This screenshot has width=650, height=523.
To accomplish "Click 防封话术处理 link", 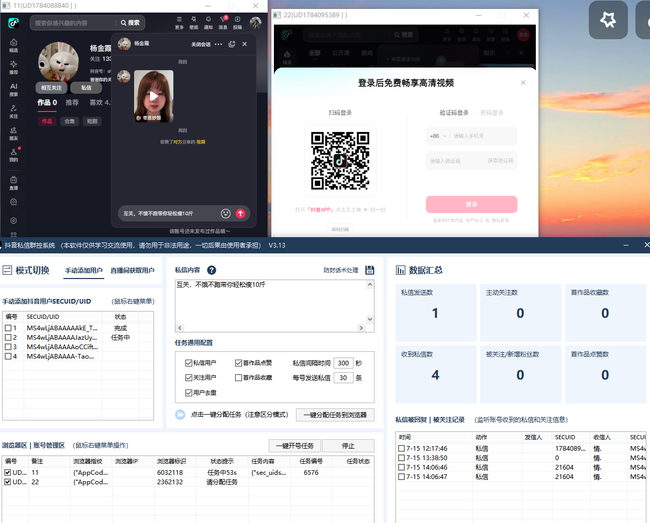I will click(341, 270).
